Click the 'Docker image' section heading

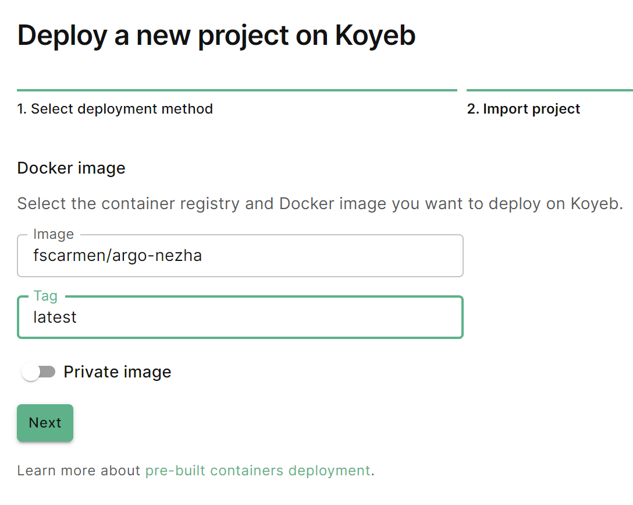[72, 168]
